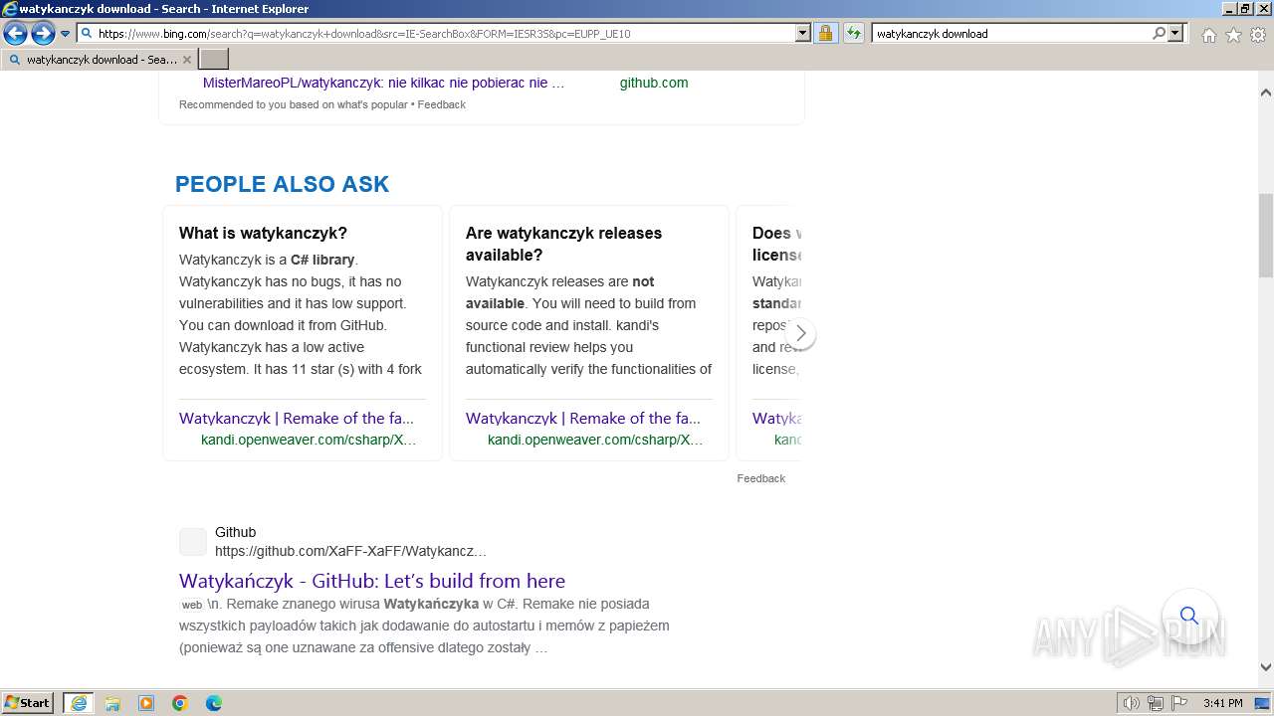Go forward with the browser Forward arrow
The width and height of the screenshot is (1274, 716).
(43, 34)
